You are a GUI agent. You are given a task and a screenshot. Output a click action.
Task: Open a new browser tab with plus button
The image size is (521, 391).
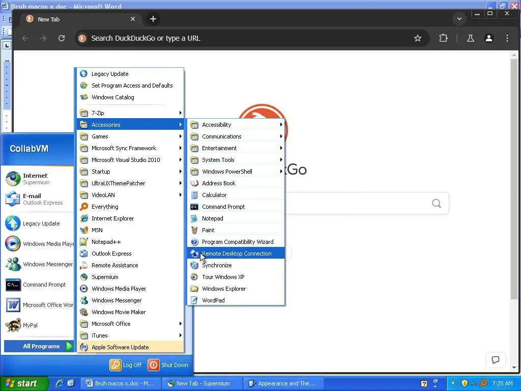(153, 19)
